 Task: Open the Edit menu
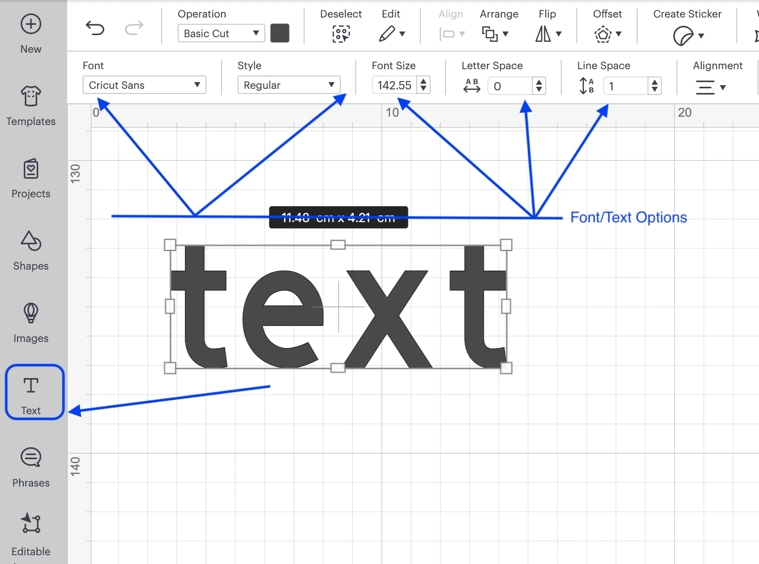click(x=391, y=34)
